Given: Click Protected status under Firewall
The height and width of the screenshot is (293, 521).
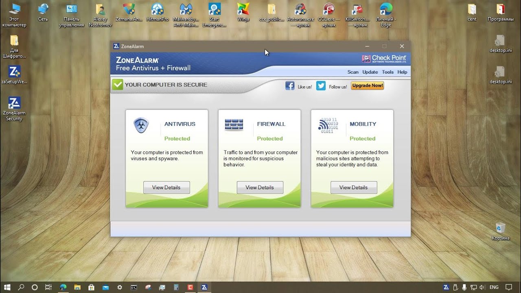Looking at the screenshot, I should 270,138.
